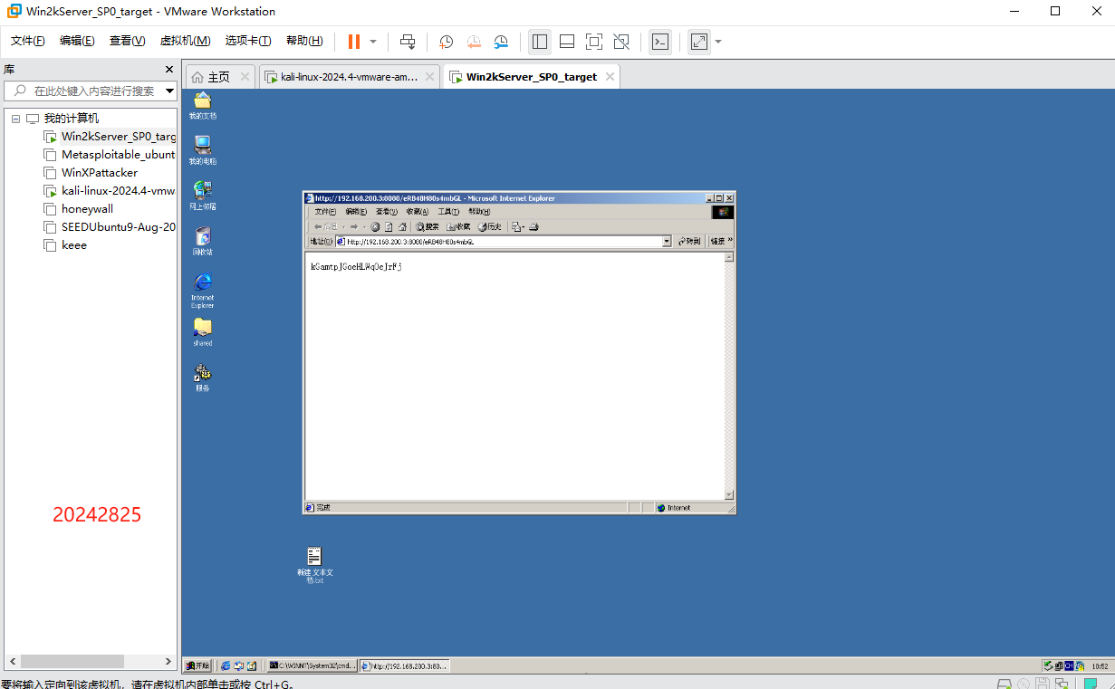Toggle Unity mode in VMware toolbar
The image size is (1115, 689).
(621, 42)
